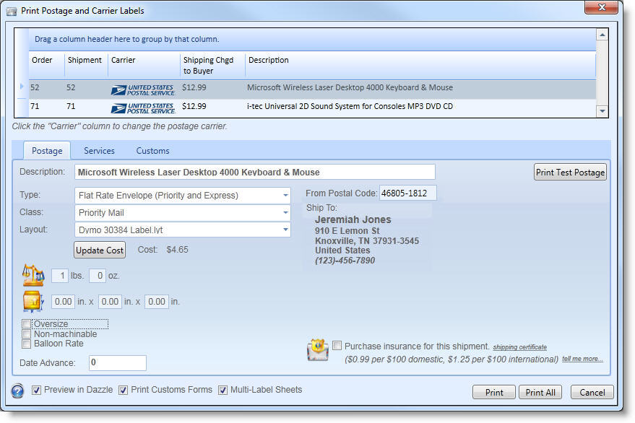Click the package dimensions box icon
Viewport: 635px width, 423px height.
pyautogui.click(x=33, y=302)
